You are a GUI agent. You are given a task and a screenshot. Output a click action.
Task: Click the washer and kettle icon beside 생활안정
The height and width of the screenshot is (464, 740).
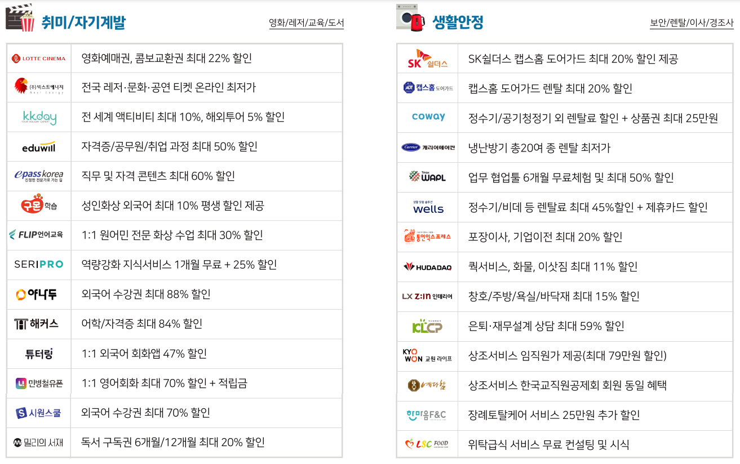coord(411,17)
